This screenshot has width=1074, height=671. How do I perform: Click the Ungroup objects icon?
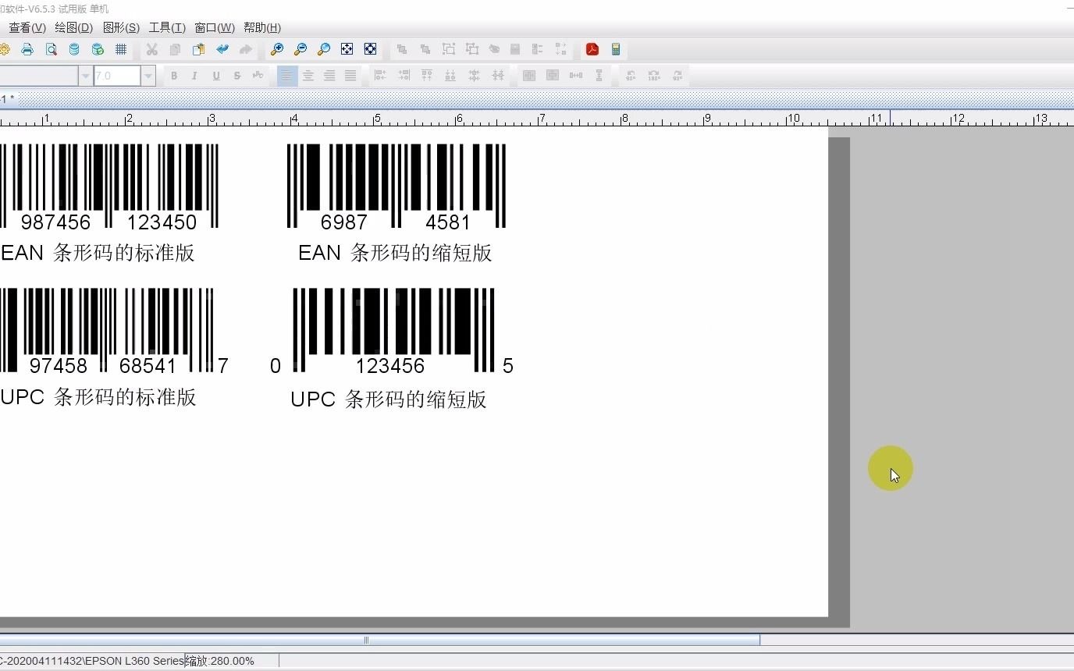[472, 49]
